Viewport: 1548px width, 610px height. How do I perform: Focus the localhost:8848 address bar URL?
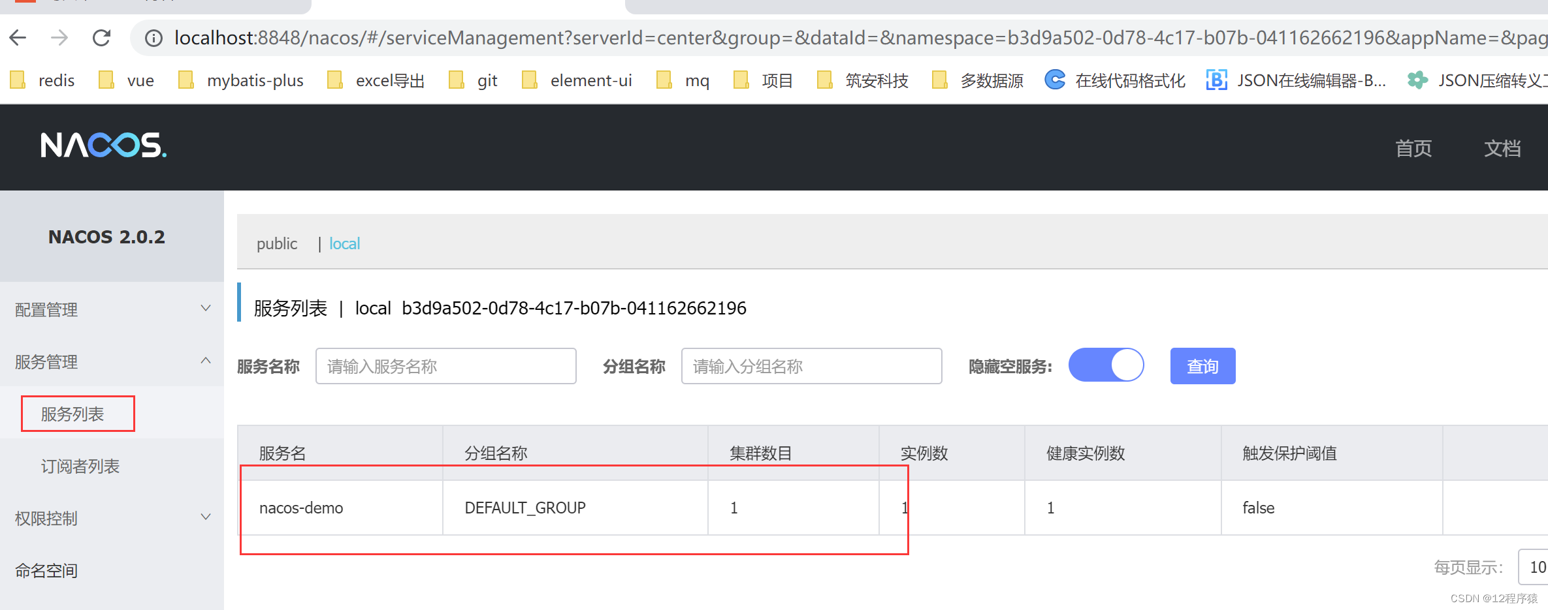[x=860, y=38]
